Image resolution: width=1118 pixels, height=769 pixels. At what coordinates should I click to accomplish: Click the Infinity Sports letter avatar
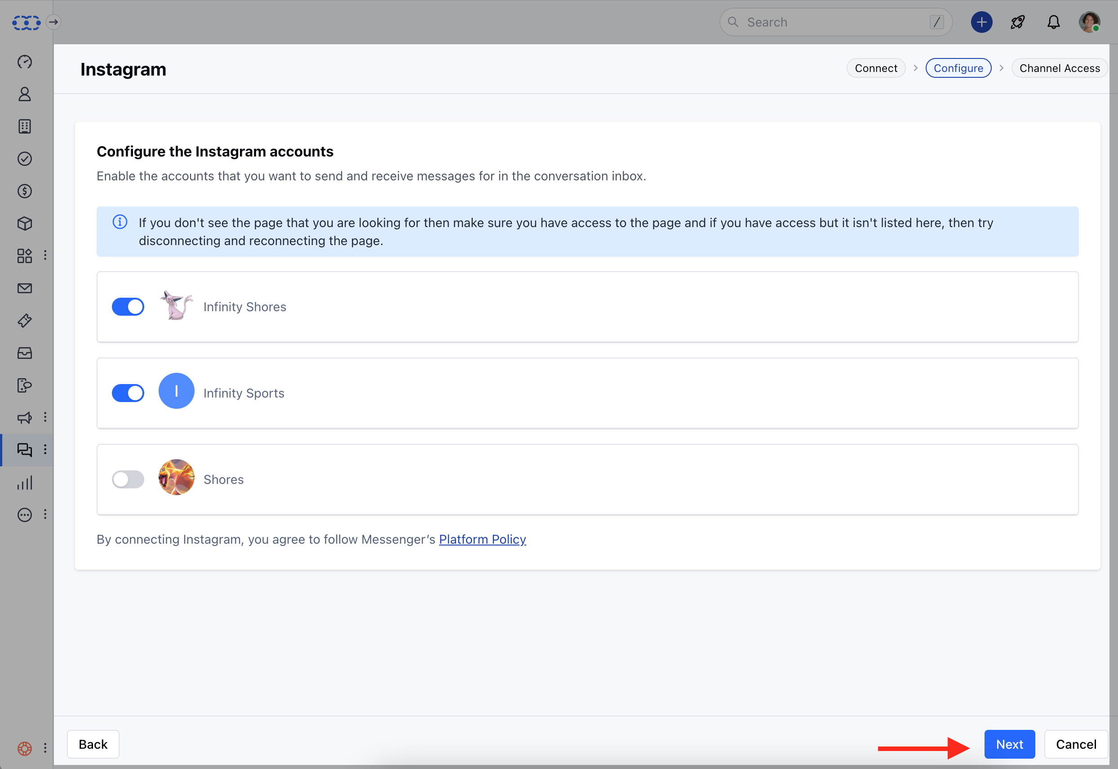[176, 391]
